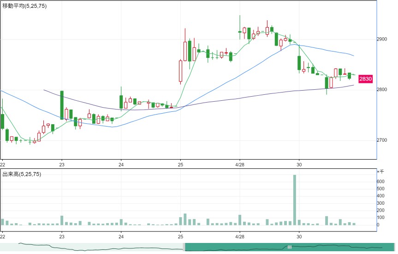Click the range slider handle in navigator
The height and width of the screenshot is (254, 398).
point(289,247)
